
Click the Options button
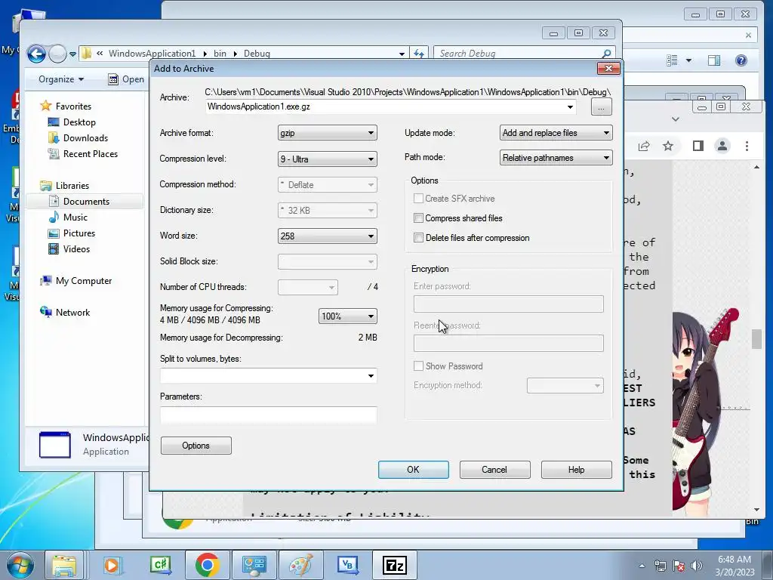[196, 446]
